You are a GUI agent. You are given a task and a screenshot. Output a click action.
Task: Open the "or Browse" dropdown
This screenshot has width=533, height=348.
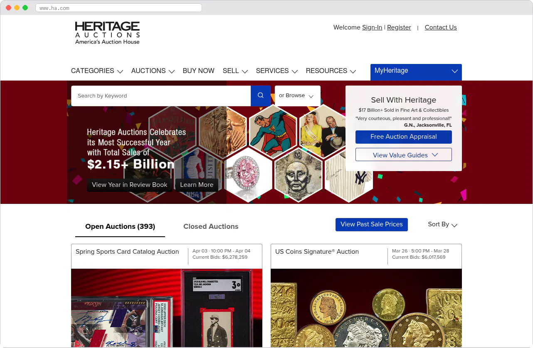[x=297, y=96]
